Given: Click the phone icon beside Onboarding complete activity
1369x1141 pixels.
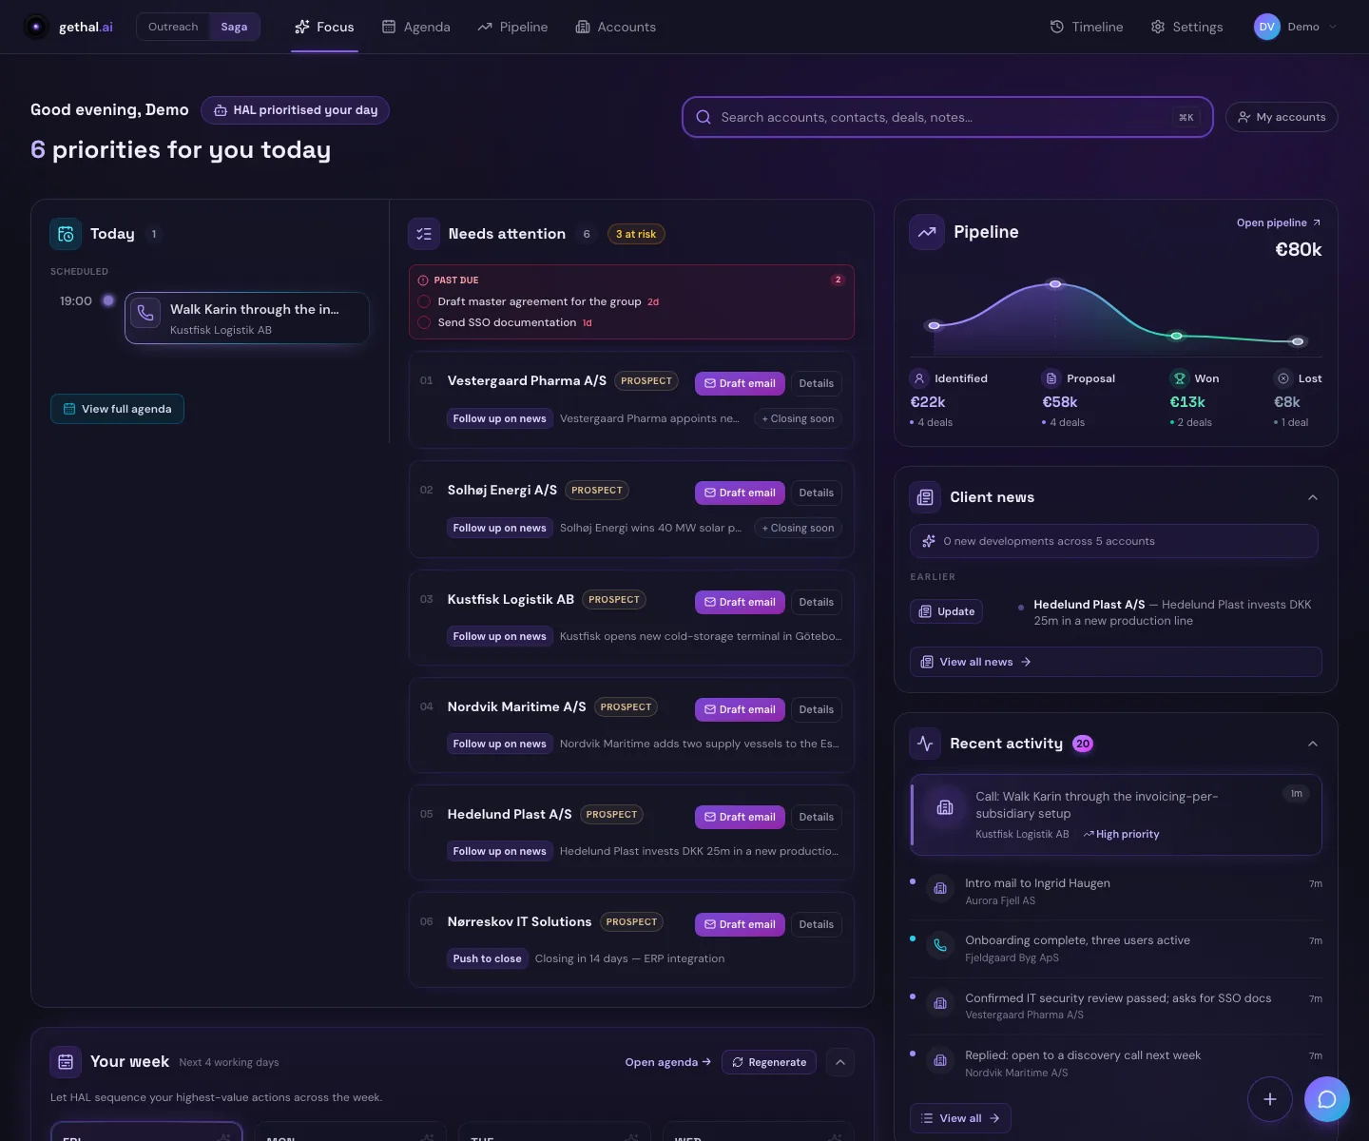Looking at the screenshot, I should point(940,945).
